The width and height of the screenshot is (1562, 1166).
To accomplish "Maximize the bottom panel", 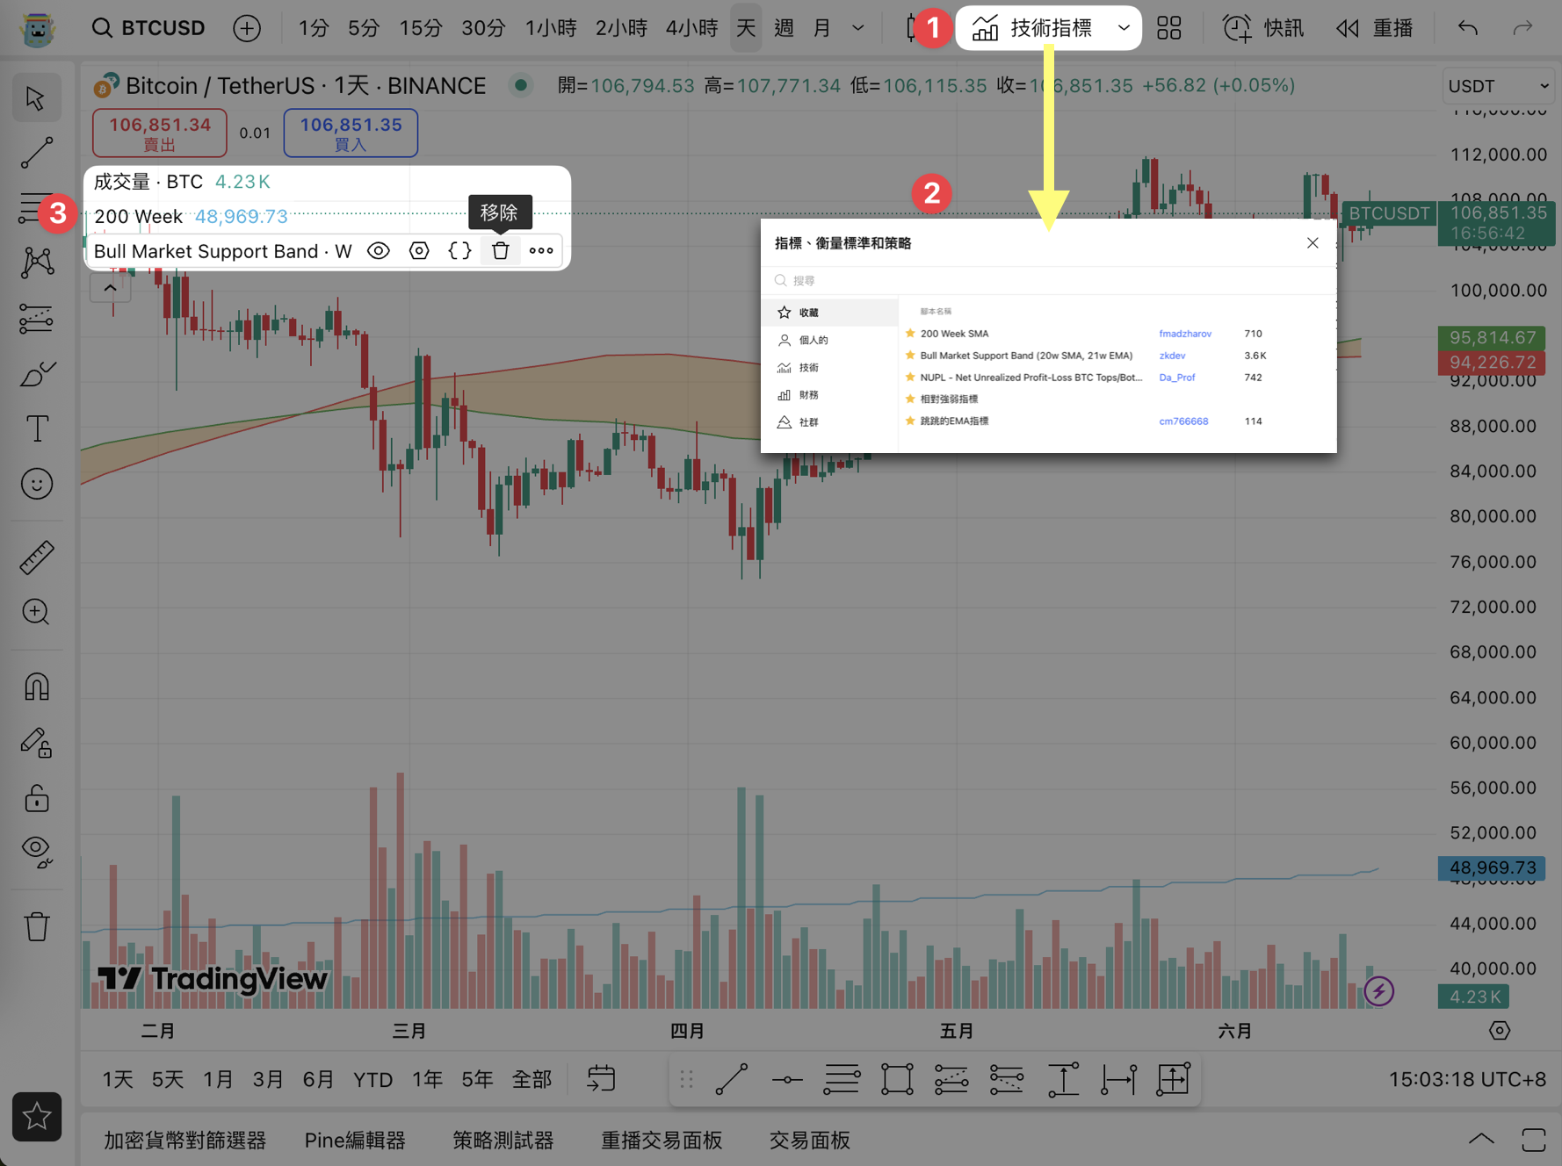I will 1533,1140.
